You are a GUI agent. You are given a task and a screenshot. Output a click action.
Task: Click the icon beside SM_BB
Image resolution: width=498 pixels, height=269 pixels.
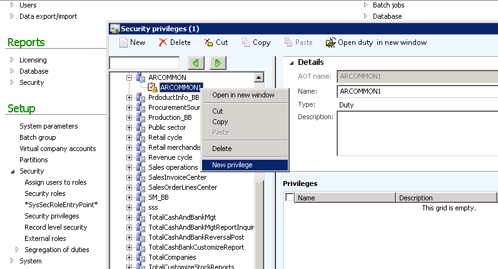(x=141, y=197)
